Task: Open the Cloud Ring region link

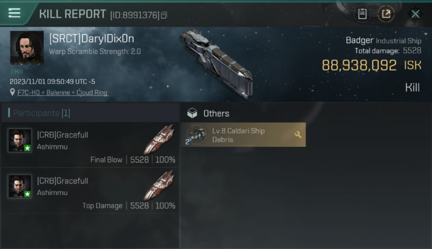Action: click(92, 93)
